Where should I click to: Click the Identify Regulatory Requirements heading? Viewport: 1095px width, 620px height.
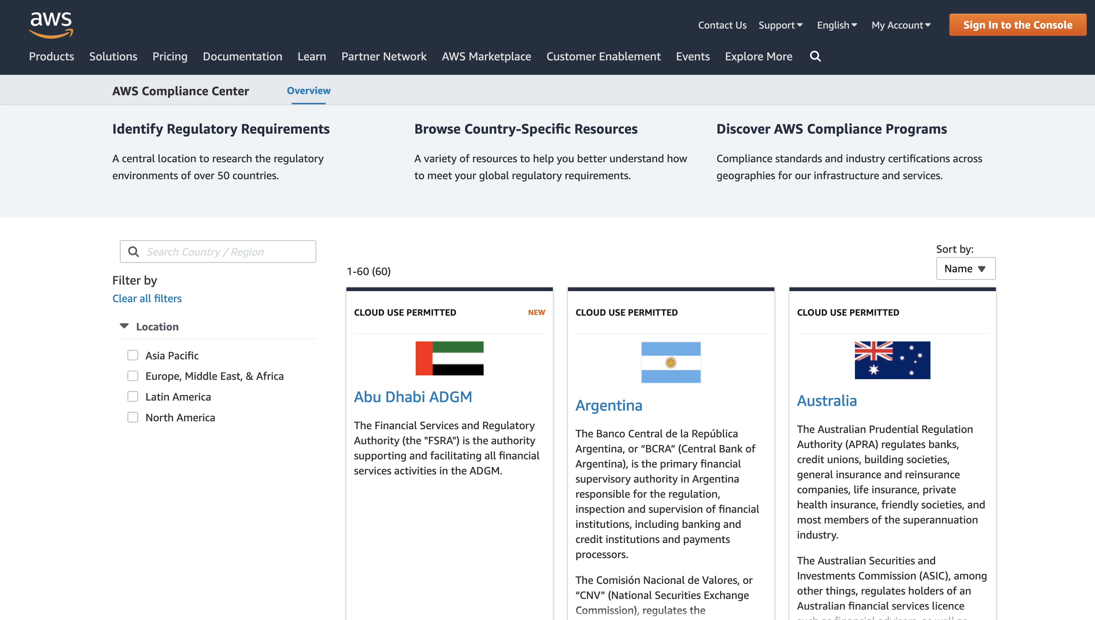point(221,129)
